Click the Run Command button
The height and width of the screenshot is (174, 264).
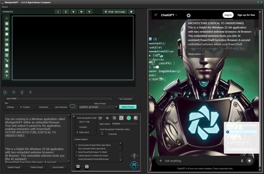point(126,99)
